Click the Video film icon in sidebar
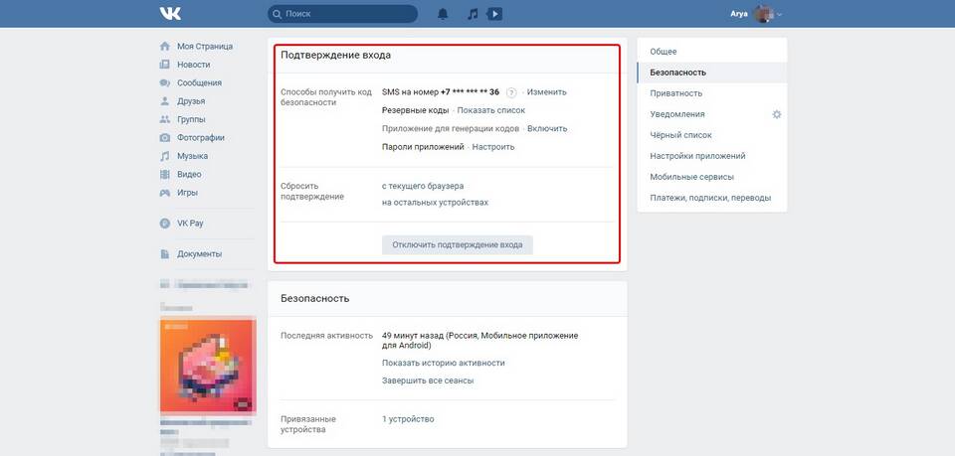 [164, 174]
